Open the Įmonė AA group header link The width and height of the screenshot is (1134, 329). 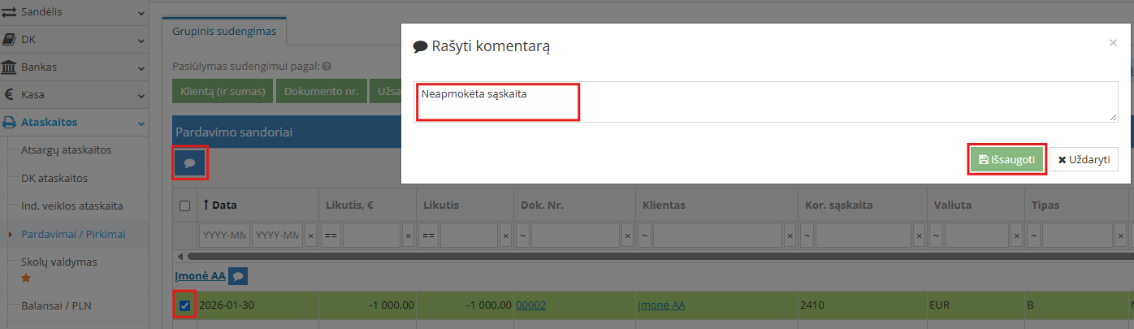200,276
